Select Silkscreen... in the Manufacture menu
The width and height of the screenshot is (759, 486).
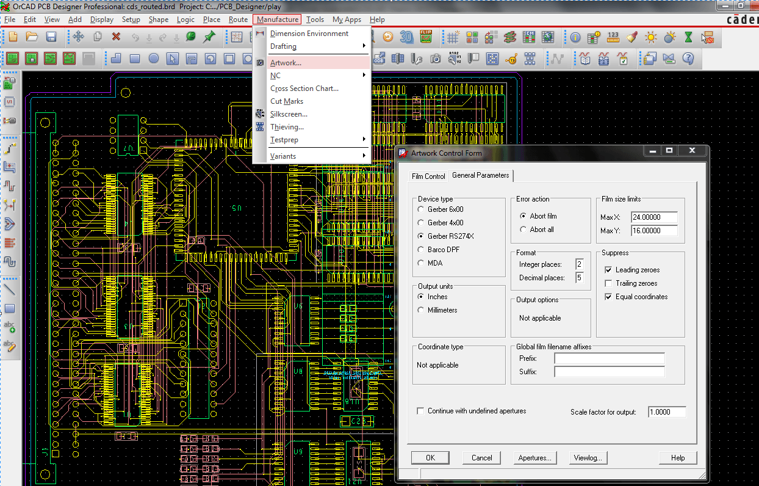(311, 114)
